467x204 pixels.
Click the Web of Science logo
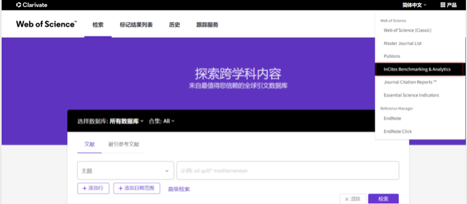[46, 25]
